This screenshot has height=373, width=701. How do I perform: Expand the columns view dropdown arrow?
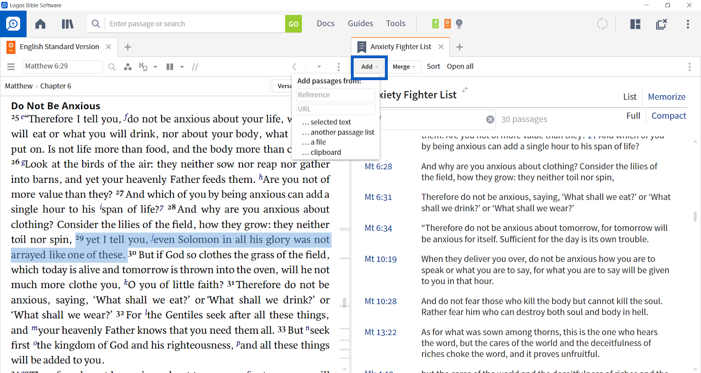(182, 67)
